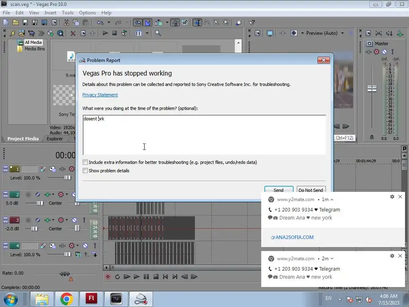Open media Views dropdown arrow
The height and width of the screenshot is (307, 409).
coord(147,33)
